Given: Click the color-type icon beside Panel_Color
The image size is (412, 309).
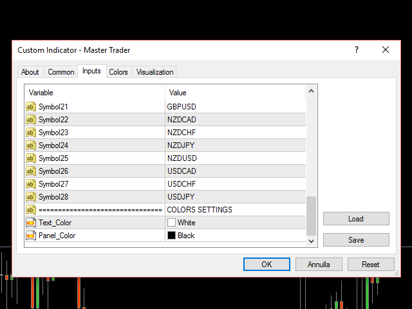Looking at the screenshot, I should pos(31,236).
